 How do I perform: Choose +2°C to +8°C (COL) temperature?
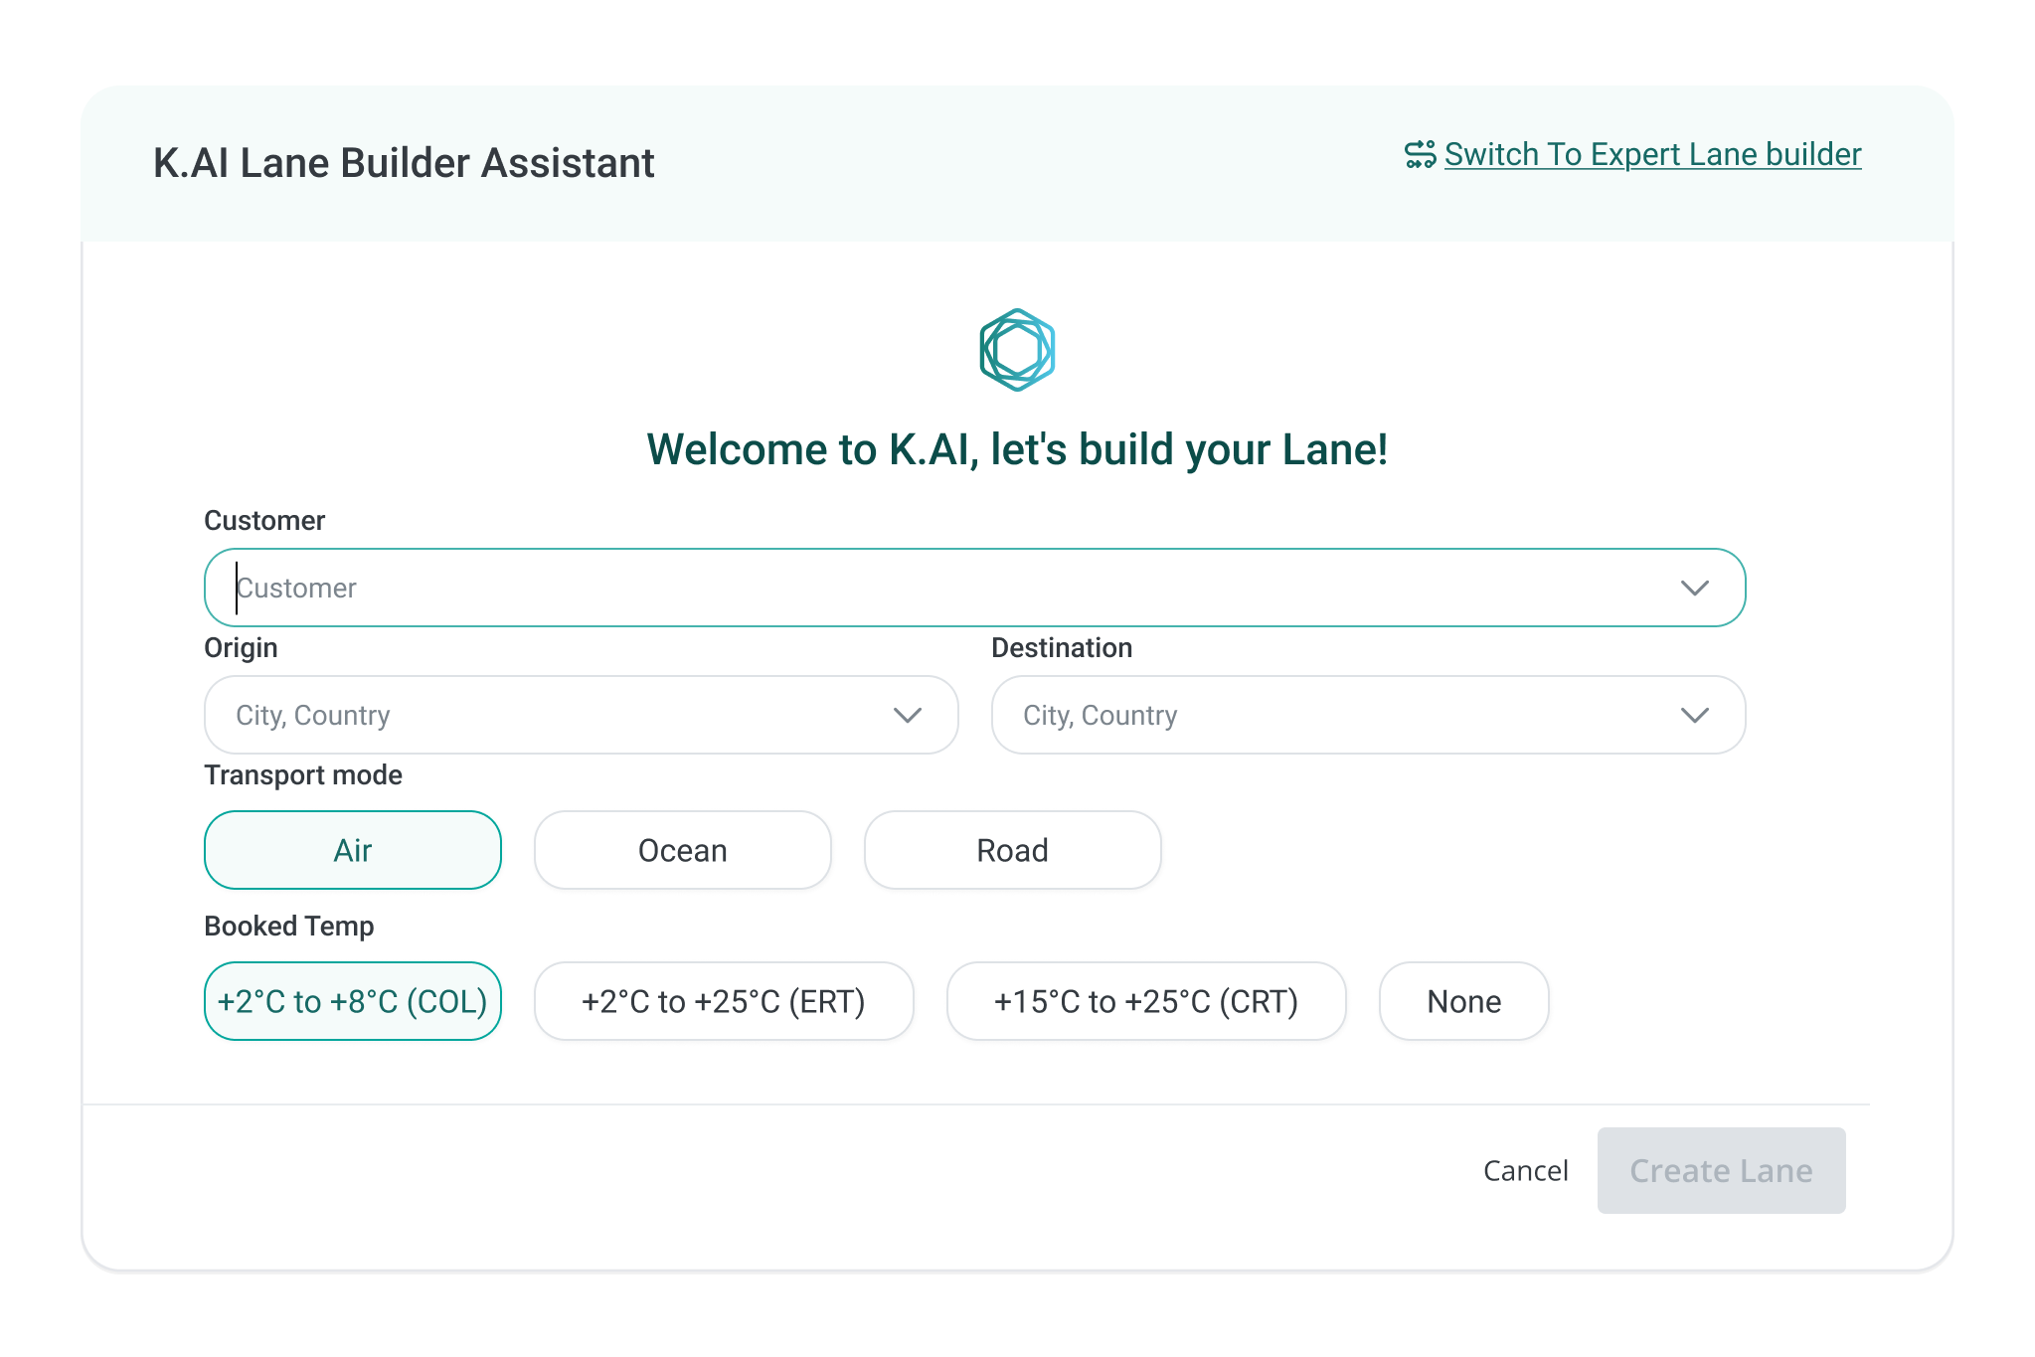coord(353,1001)
